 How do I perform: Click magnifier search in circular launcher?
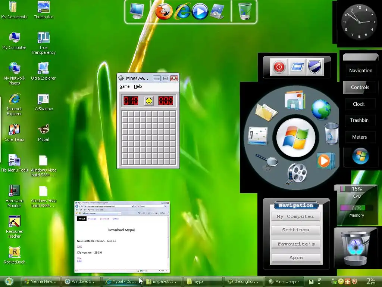click(x=267, y=161)
